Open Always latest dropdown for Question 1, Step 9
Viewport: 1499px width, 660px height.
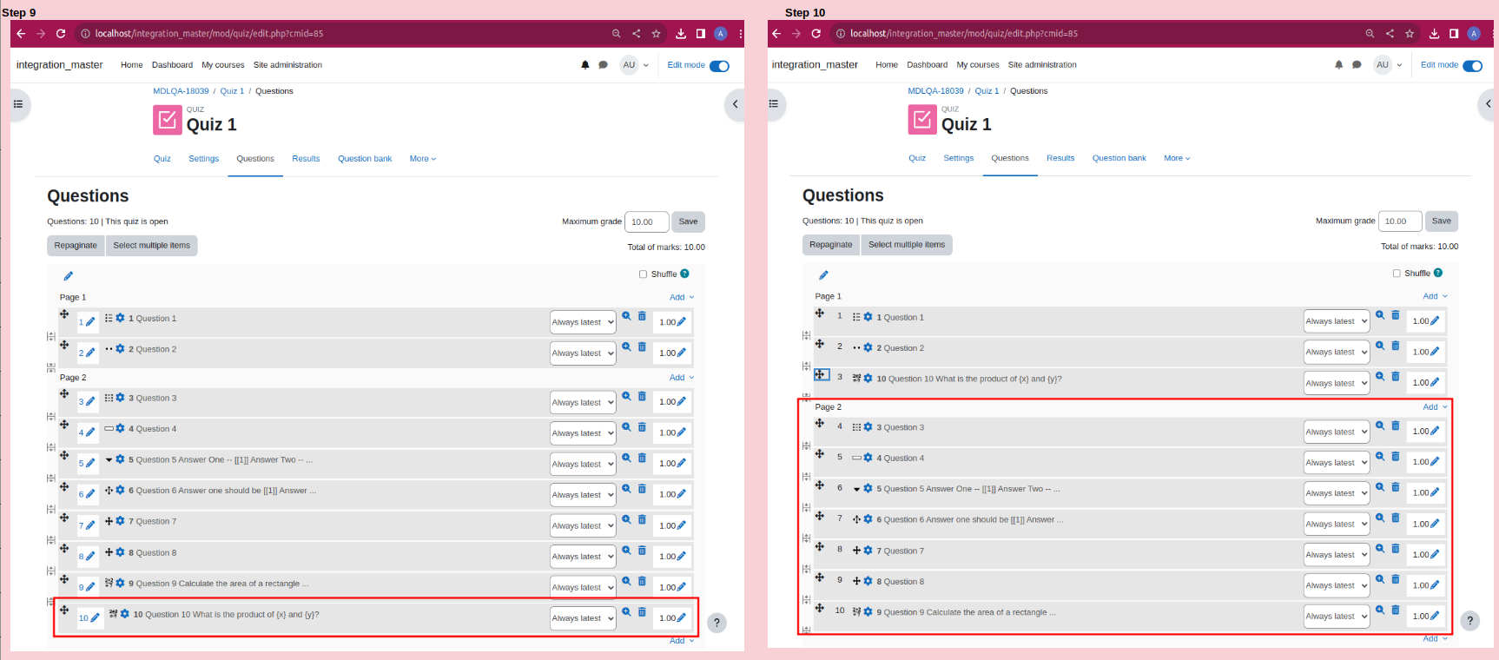pos(583,322)
